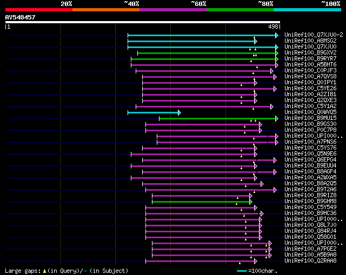
Task: Choose the UniRef100_C5YE26 label
Action: click(x=310, y=89)
